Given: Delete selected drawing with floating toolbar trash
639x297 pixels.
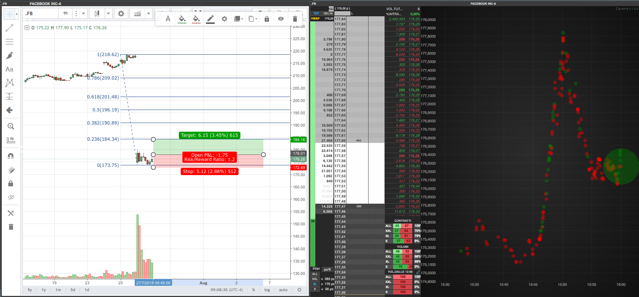Looking at the screenshot, I should (x=295, y=19).
